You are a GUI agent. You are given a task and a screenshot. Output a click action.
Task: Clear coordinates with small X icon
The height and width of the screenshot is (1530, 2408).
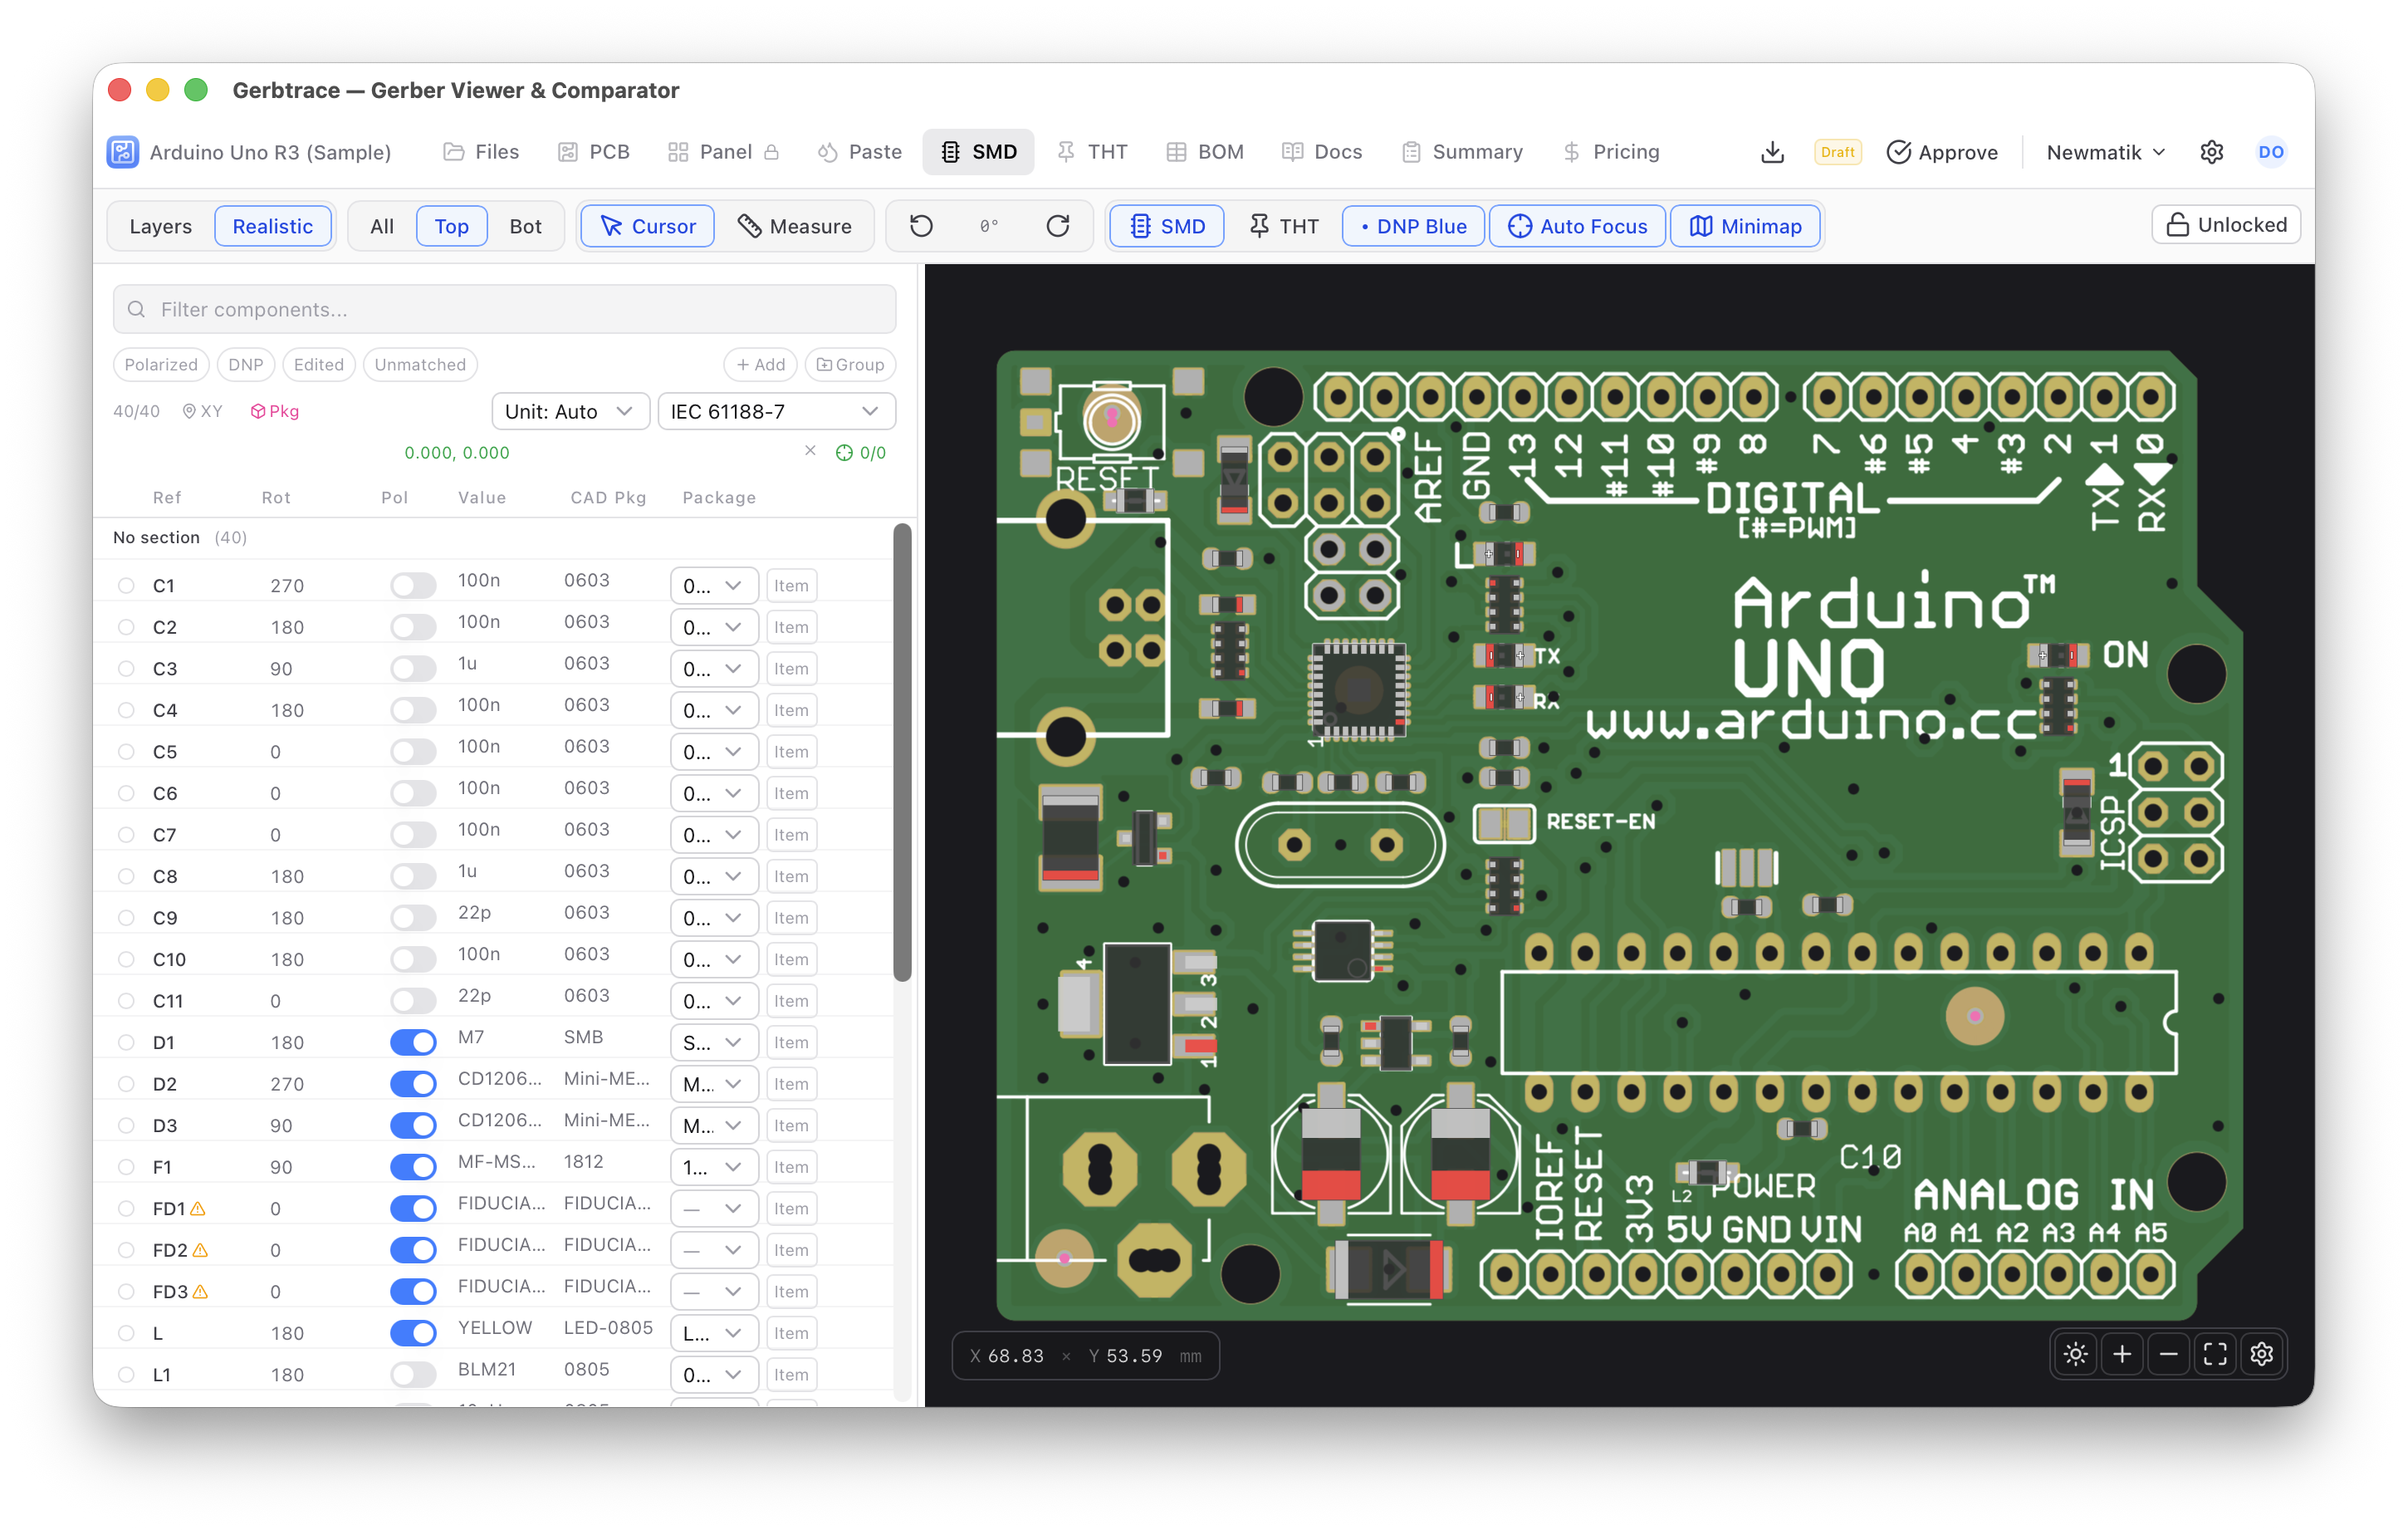(x=810, y=451)
